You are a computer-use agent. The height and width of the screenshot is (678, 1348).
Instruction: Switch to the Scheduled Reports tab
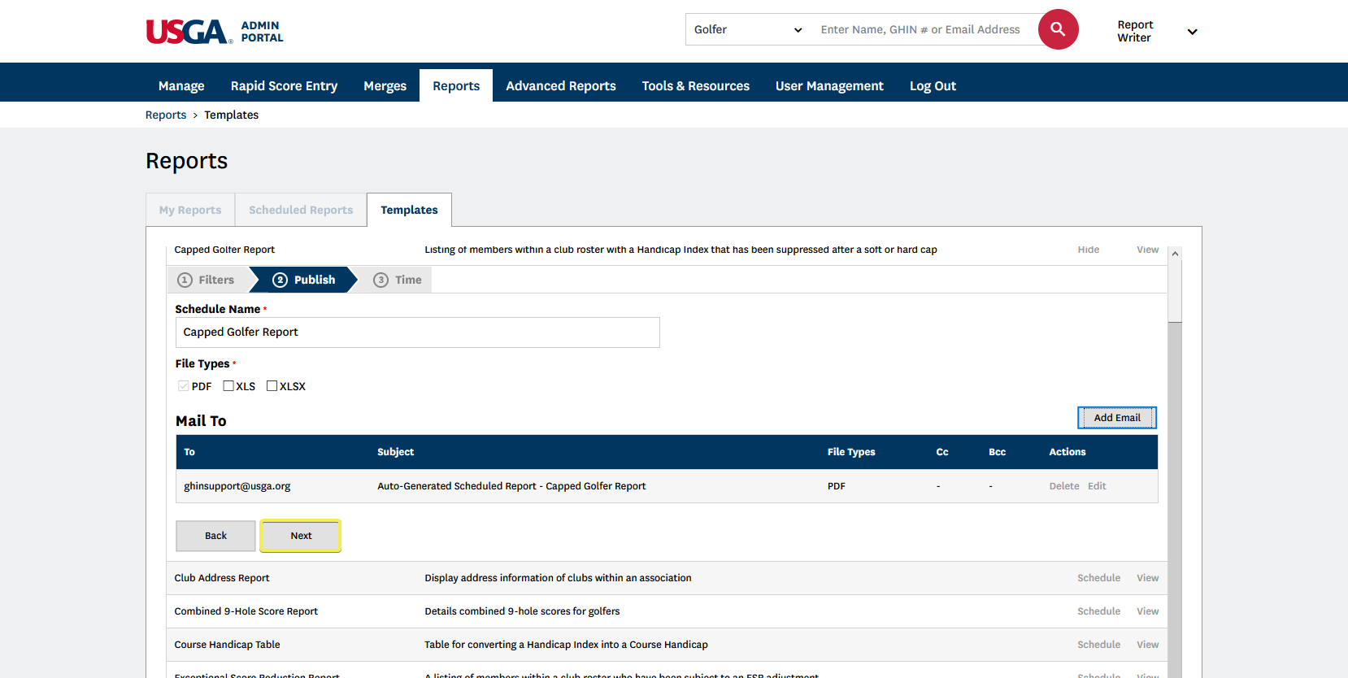click(301, 210)
